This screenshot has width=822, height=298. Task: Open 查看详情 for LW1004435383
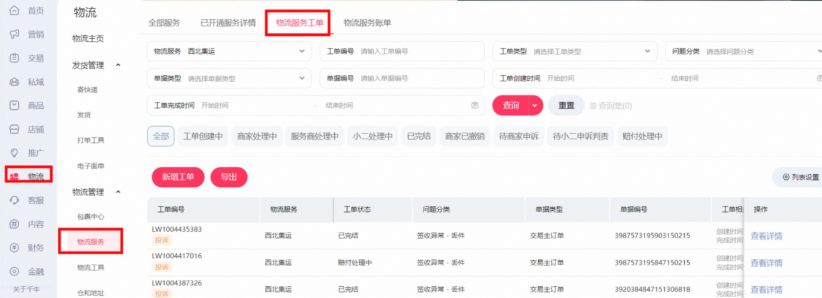coord(766,236)
